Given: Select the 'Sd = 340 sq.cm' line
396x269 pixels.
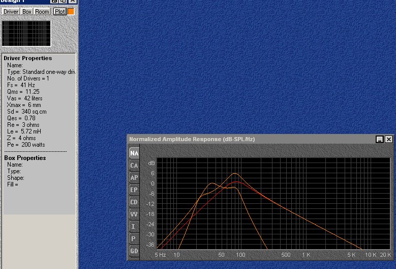Looking at the screenshot, I should pos(27,112).
